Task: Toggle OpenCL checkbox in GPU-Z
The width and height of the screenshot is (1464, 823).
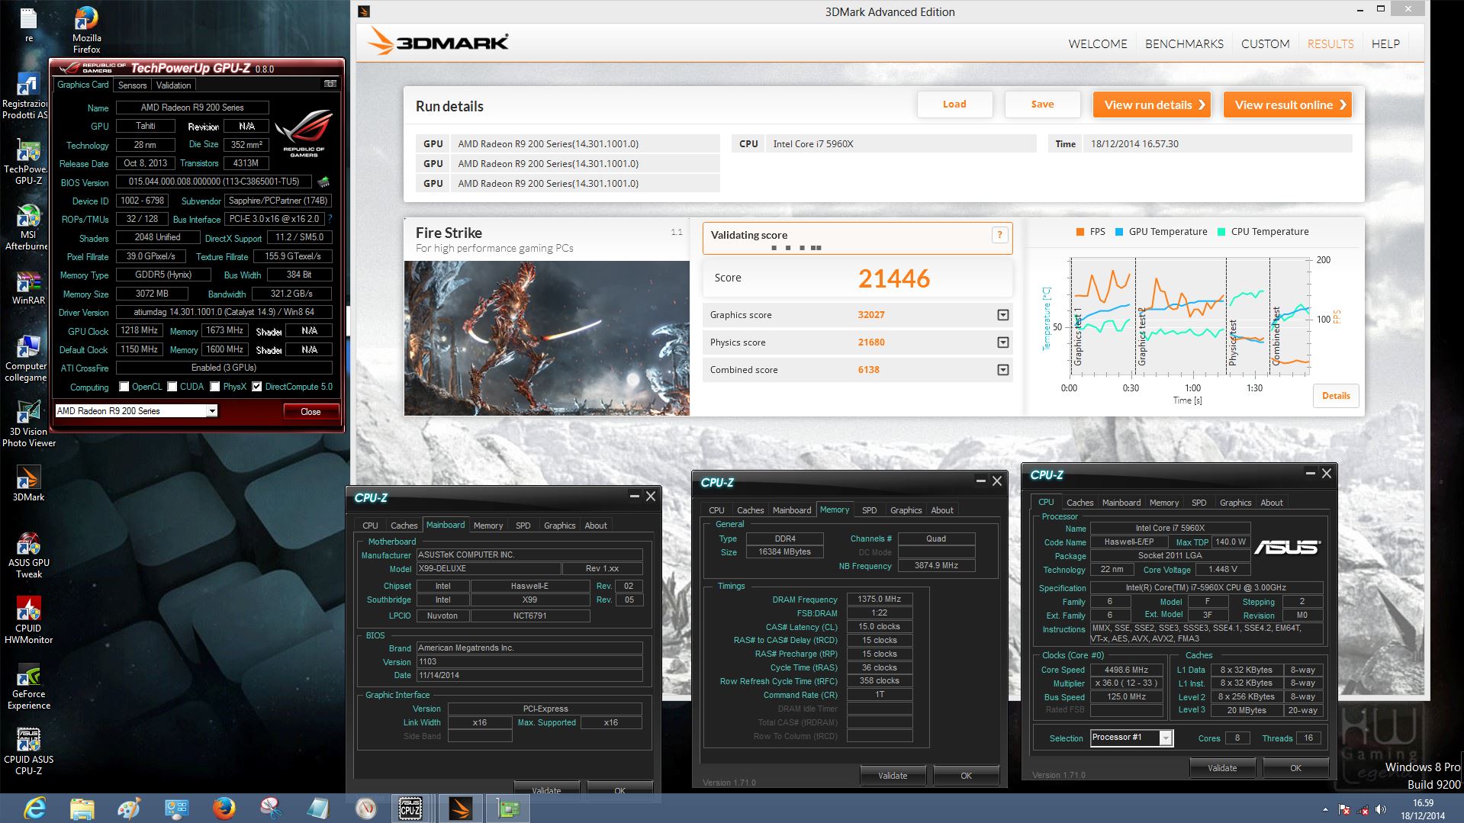Action: (x=124, y=387)
